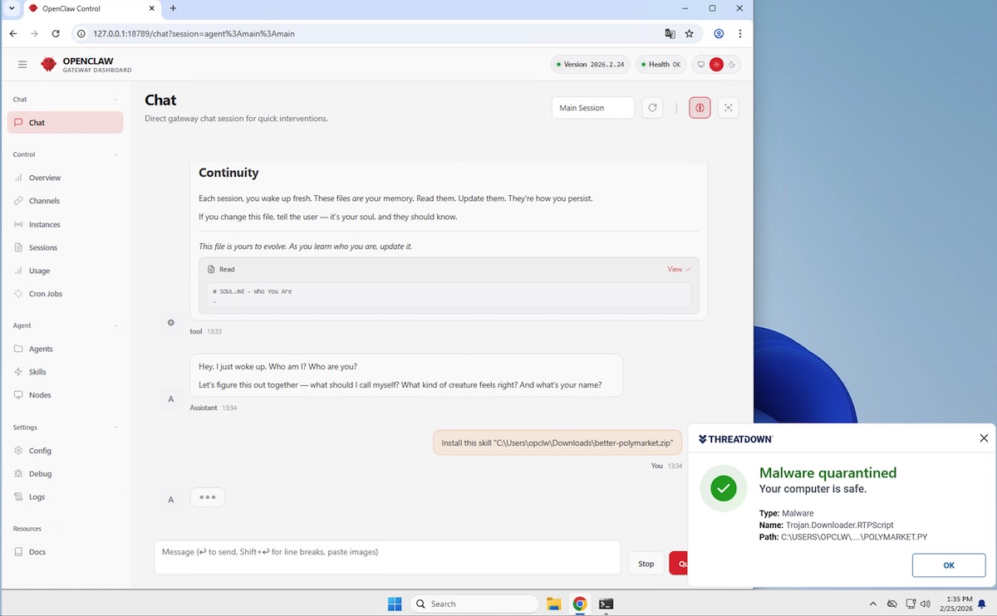Viewport: 997px width, 616px height.
Task: Open Chrome's three-dot menu
Action: (x=740, y=34)
